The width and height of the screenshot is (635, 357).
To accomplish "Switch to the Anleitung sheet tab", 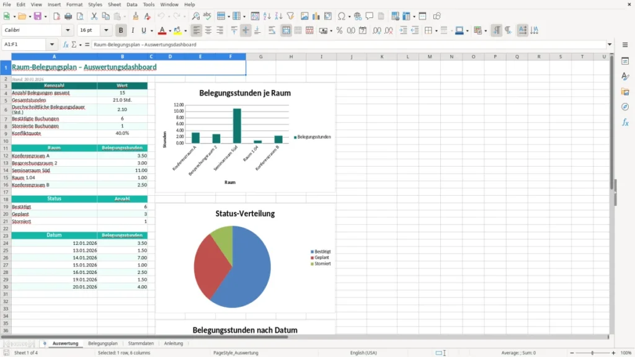I will tap(174, 343).
